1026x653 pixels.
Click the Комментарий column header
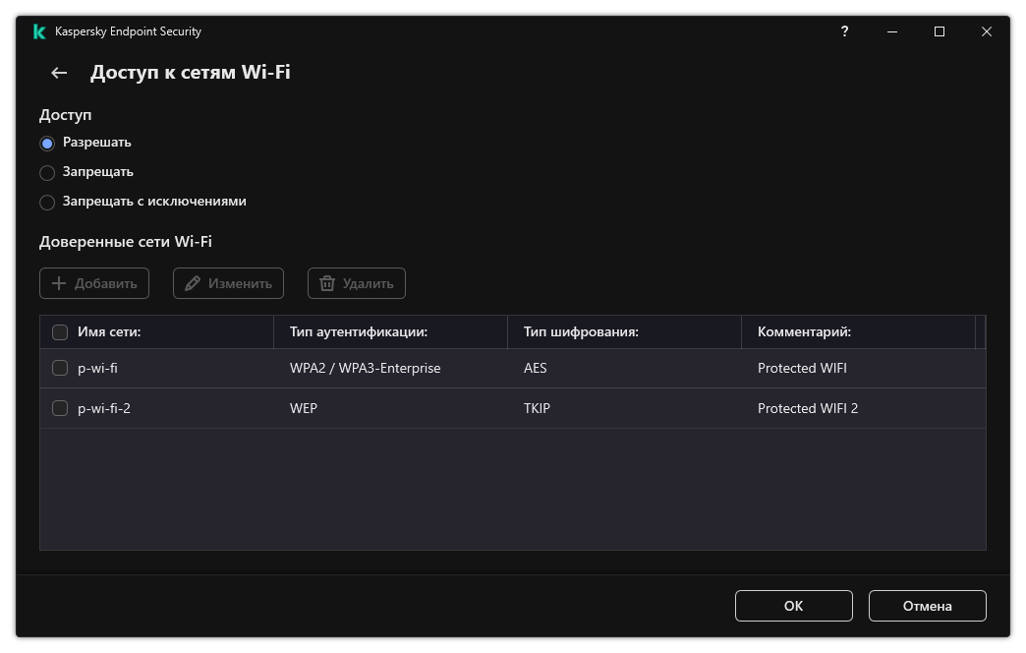tap(804, 332)
